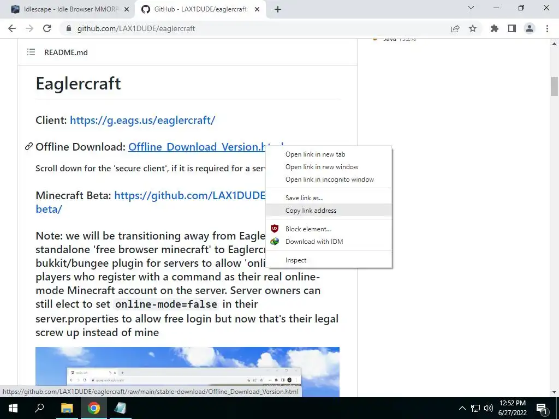Close the GitHub eaglercraft tab
559x419 pixels.
point(257,9)
